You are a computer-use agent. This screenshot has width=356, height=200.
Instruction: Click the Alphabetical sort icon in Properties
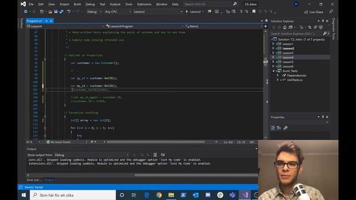click(x=279, y=128)
